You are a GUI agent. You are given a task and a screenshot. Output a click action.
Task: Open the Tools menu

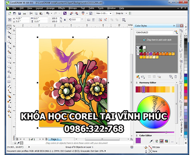(x=101, y=8)
